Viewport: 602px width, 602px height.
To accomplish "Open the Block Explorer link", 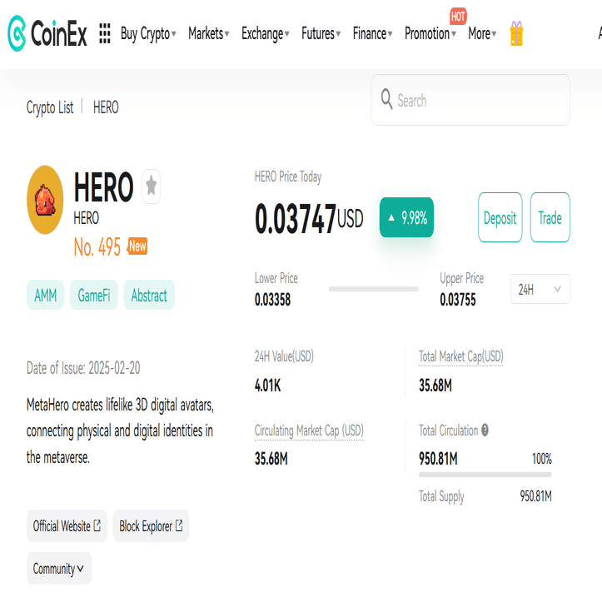I will (x=151, y=525).
